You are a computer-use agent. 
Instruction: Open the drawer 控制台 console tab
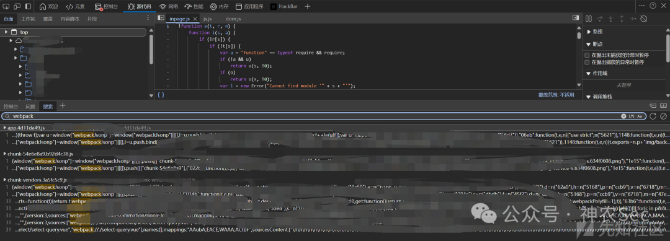[x=11, y=106]
